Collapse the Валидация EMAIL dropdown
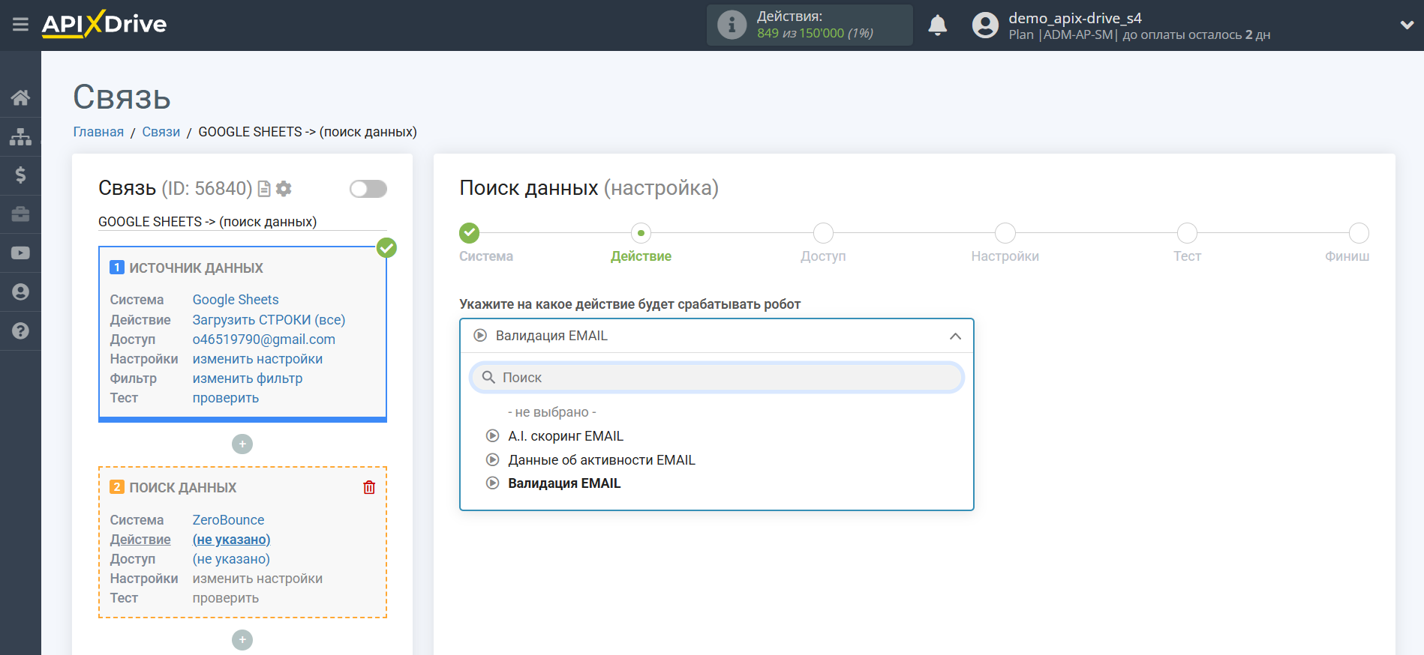 coord(954,336)
